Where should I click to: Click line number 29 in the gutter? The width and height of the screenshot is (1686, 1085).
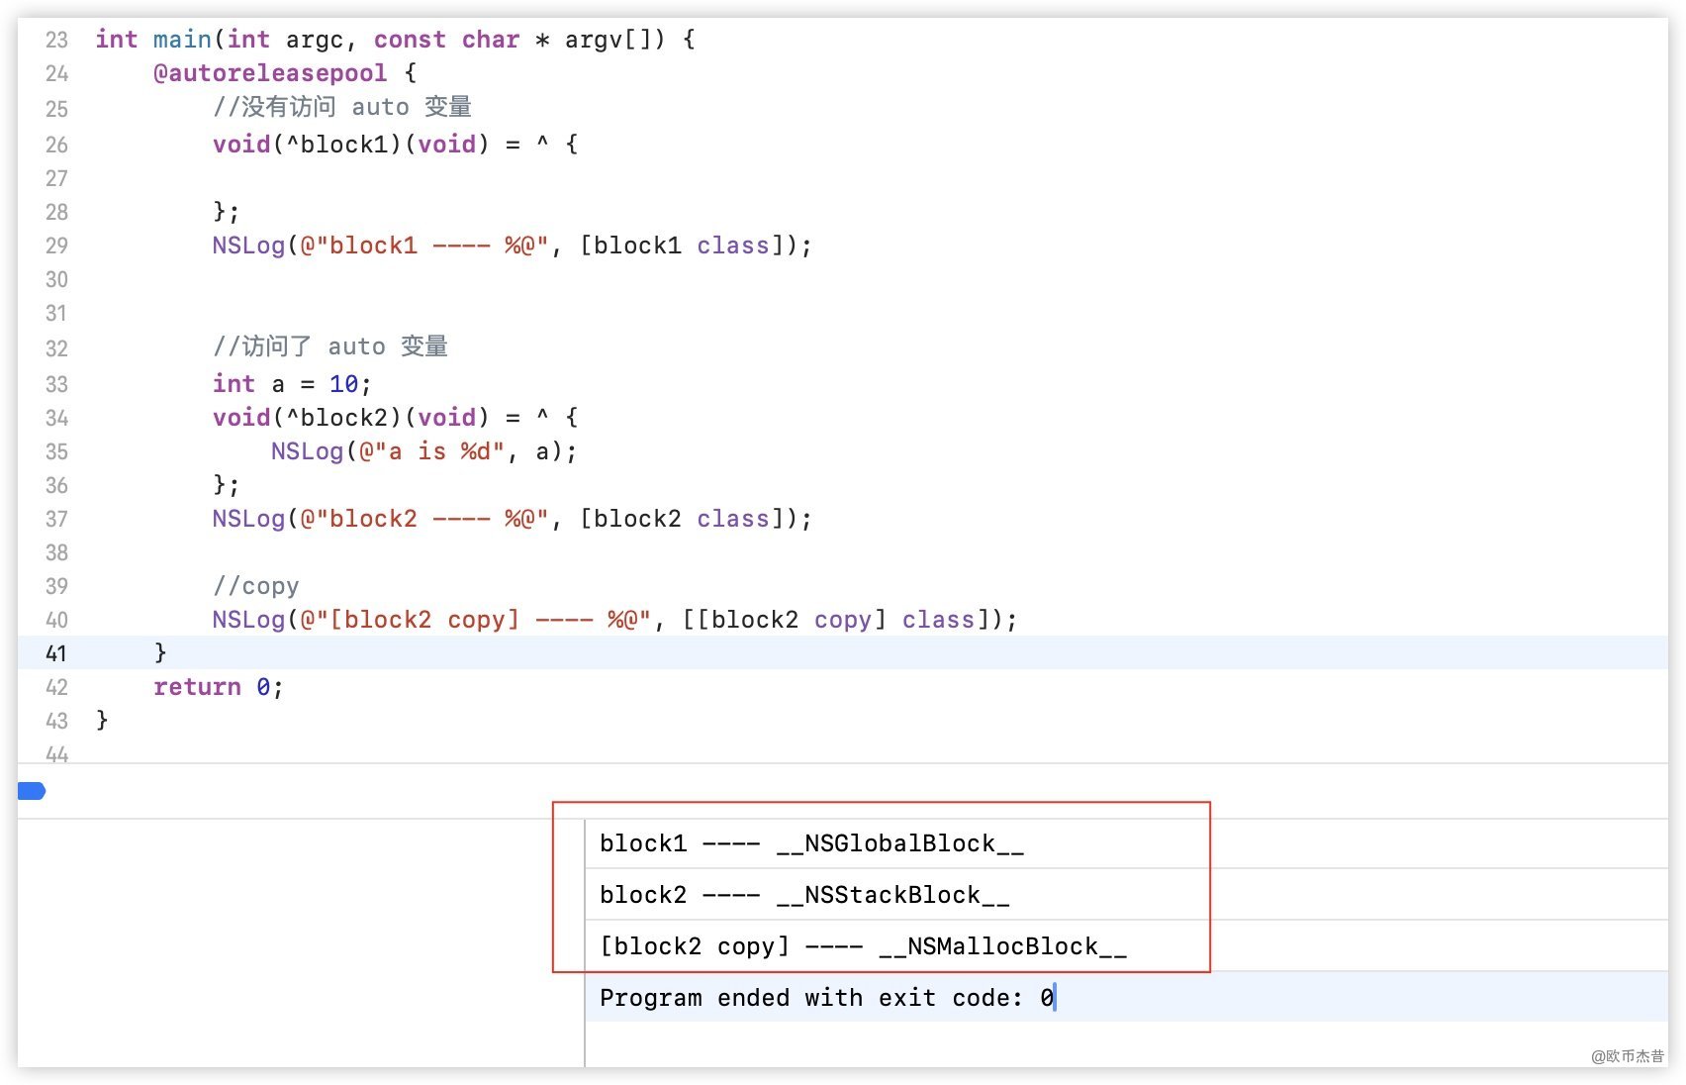[56, 247]
